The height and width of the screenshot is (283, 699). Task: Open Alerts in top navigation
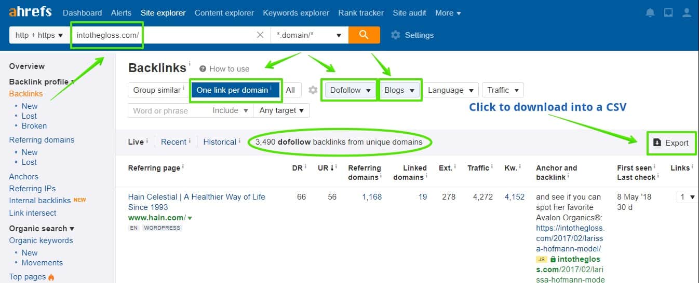click(121, 13)
